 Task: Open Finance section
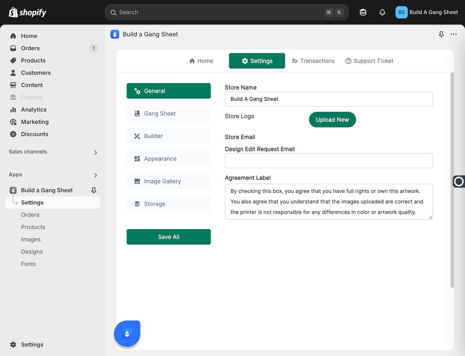32,97
